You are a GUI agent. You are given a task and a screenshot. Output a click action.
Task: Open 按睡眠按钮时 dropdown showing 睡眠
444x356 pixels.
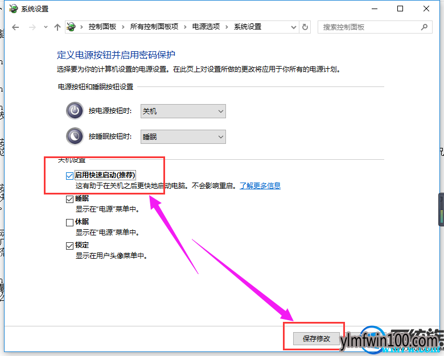point(183,137)
